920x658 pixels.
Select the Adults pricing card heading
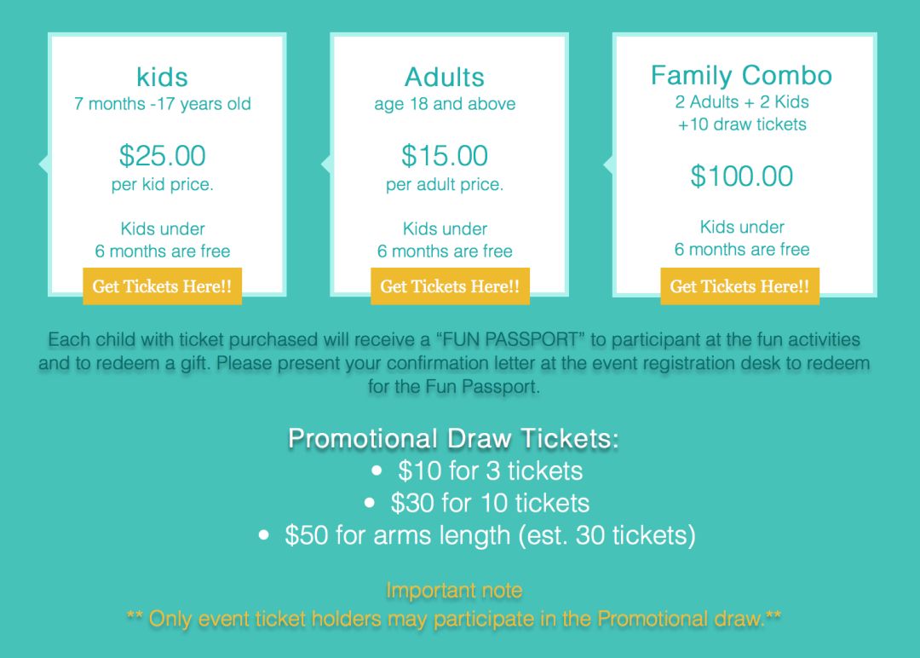445,77
